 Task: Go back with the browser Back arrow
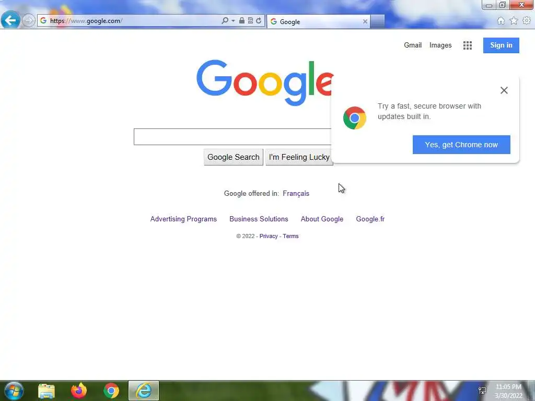point(10,20)
